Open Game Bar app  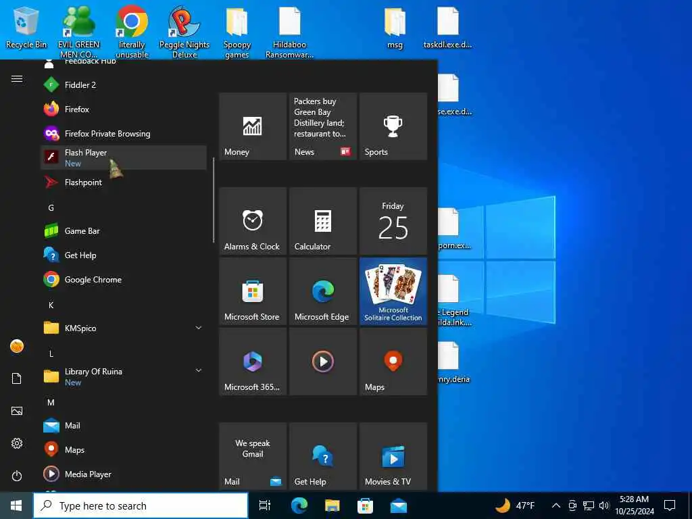click(x=123, y=231)
